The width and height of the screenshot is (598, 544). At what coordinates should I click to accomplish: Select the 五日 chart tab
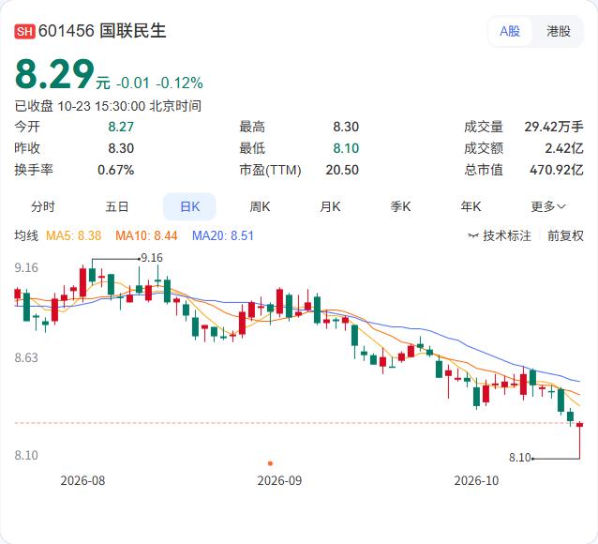pos(117,206)
